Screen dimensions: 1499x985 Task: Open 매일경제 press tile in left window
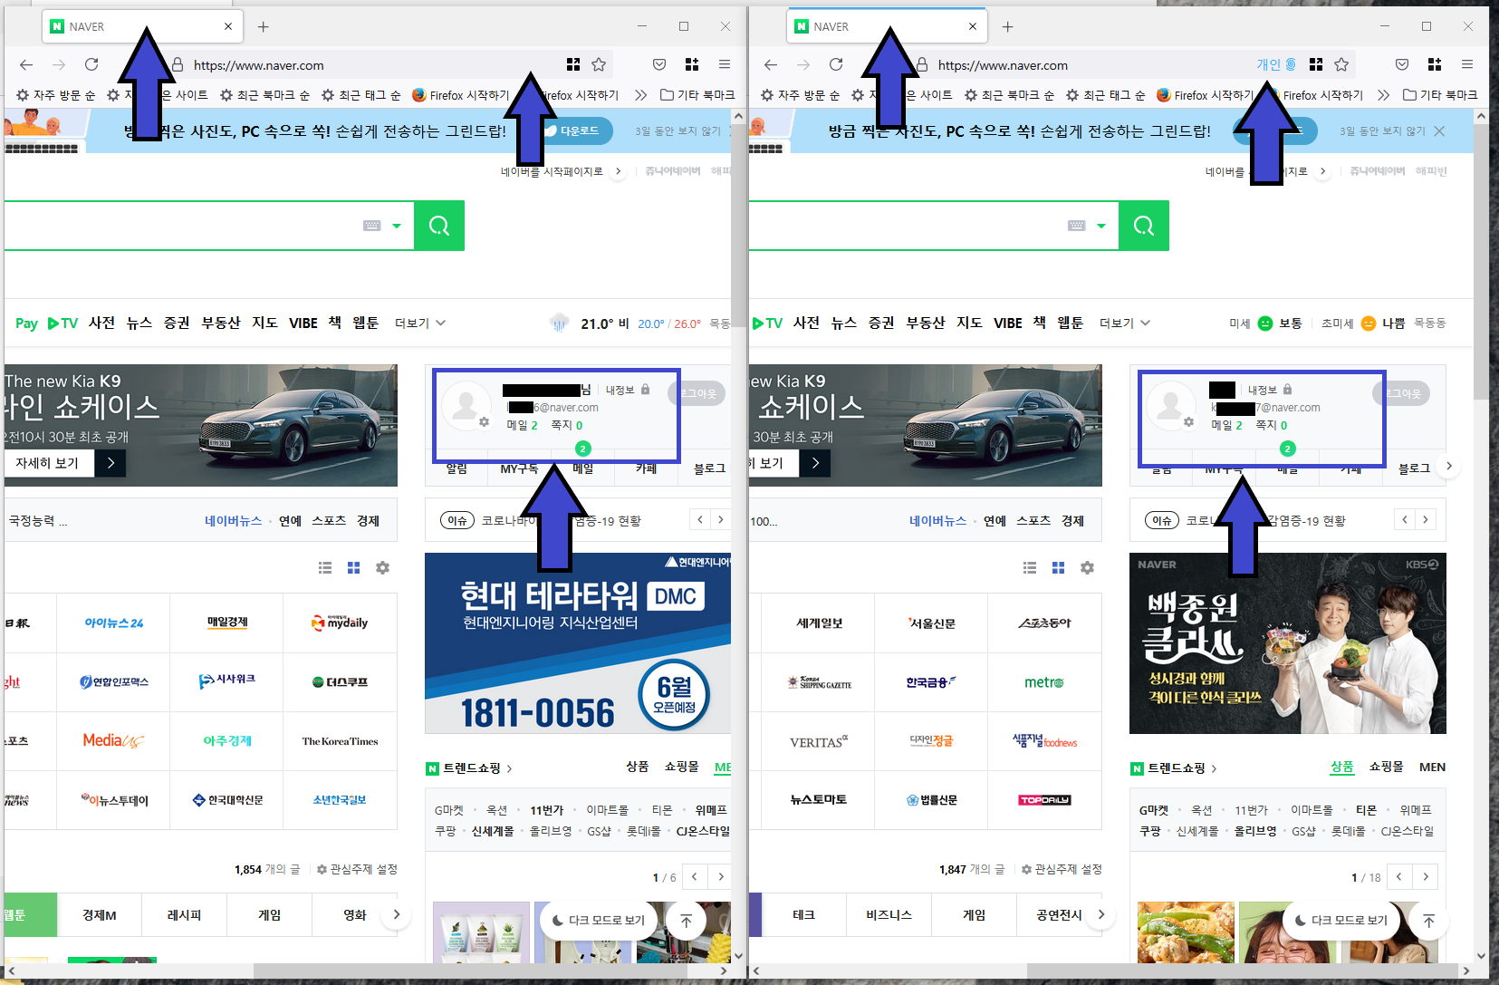226,623
